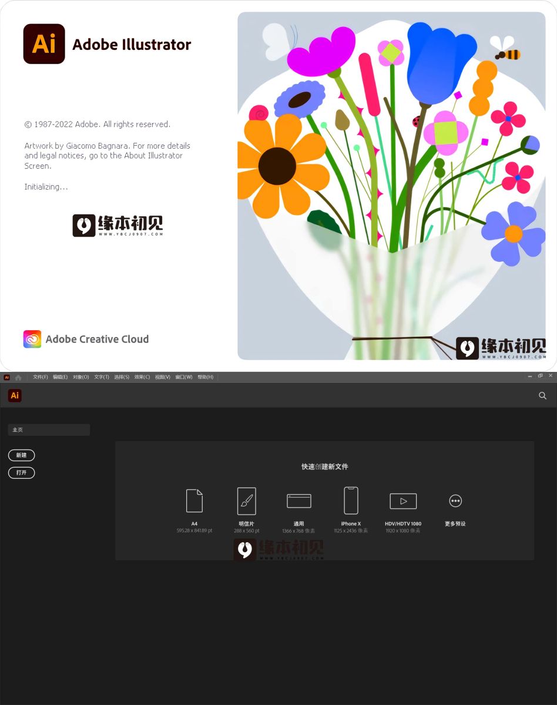Close the Illustrator window
This screenshot has height=705, width=557.
pyautogui.click(x=551, y=376)
